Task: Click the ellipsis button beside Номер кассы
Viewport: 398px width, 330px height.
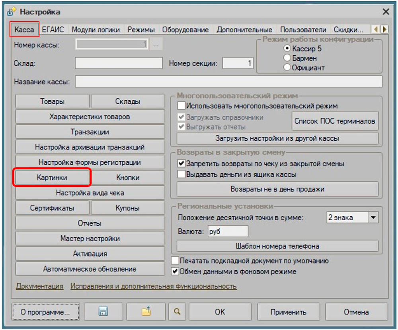Action: tap(156, 45)
